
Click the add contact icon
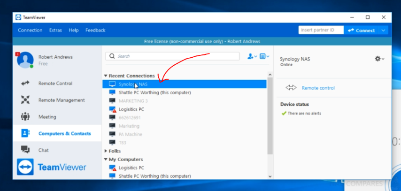click(x=252, y=56)
